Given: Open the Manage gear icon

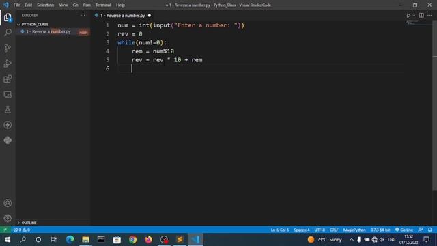Looking at the screenshot, I should pyautogui.click(x=8, y=218).
